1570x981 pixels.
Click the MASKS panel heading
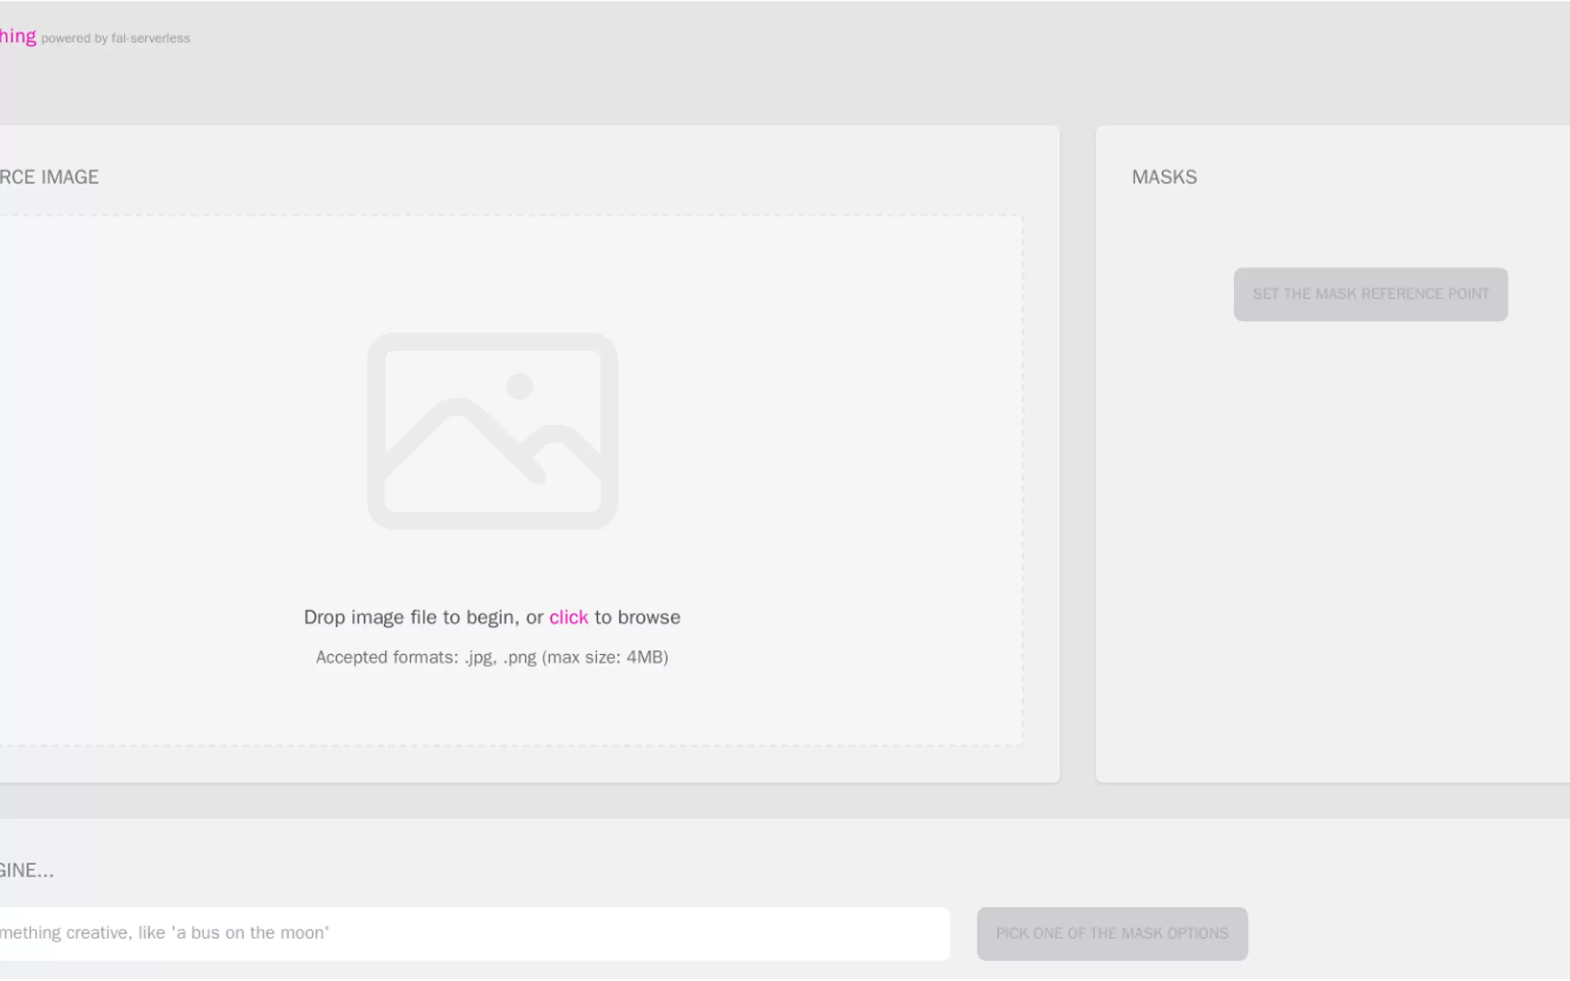[1164, 177]
